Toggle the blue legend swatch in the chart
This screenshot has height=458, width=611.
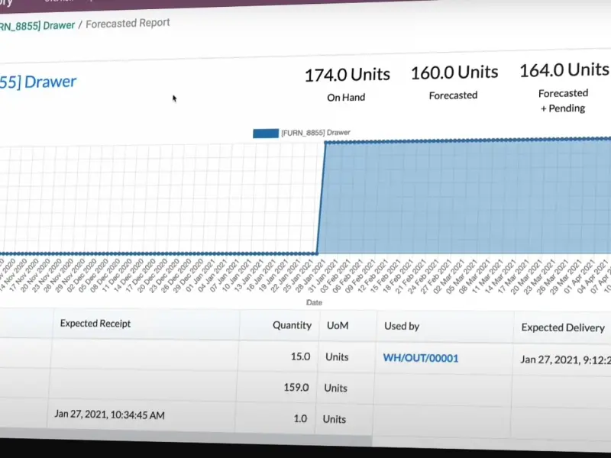[x=265, y=133]
